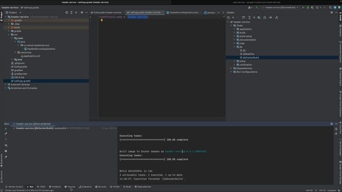Open the user account icon menu

[250, 7]
